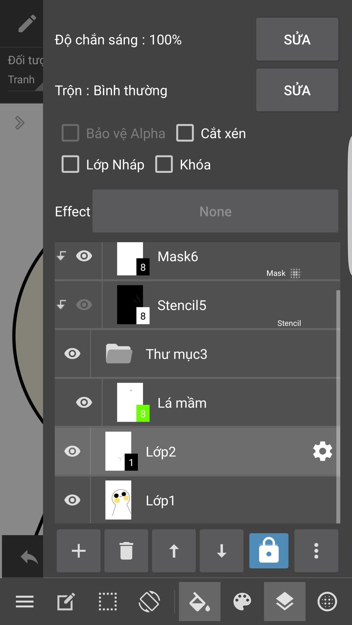
Task: Select the paint bucket fill tool
Action: click(200, 602)
